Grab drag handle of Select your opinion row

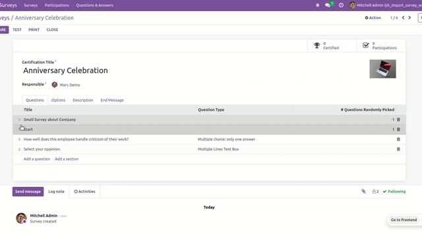[19, 149]
